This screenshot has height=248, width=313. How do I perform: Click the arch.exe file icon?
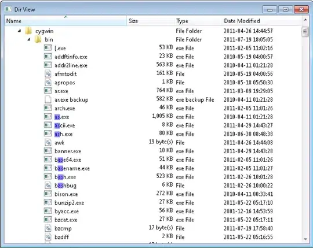(x=48, y=108)
